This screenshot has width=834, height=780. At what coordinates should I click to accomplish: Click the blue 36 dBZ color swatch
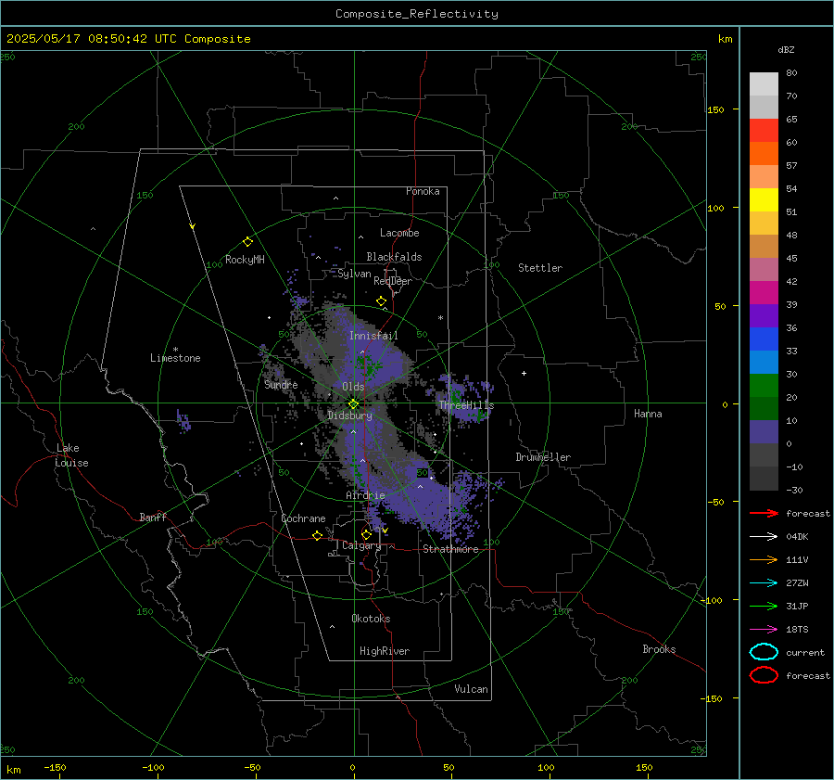pyautogui.click(x=764, y=339)
